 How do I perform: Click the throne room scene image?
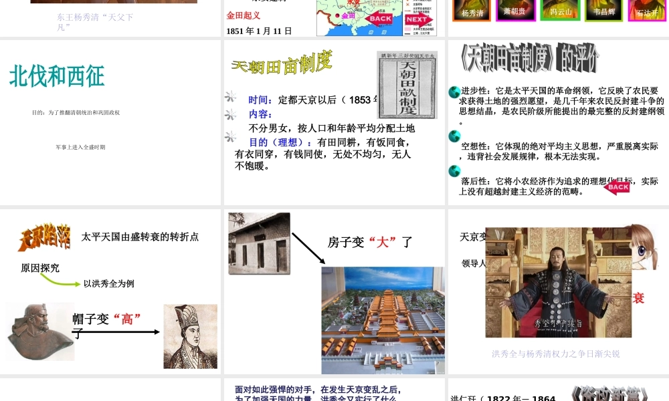(x=558, y=282)
